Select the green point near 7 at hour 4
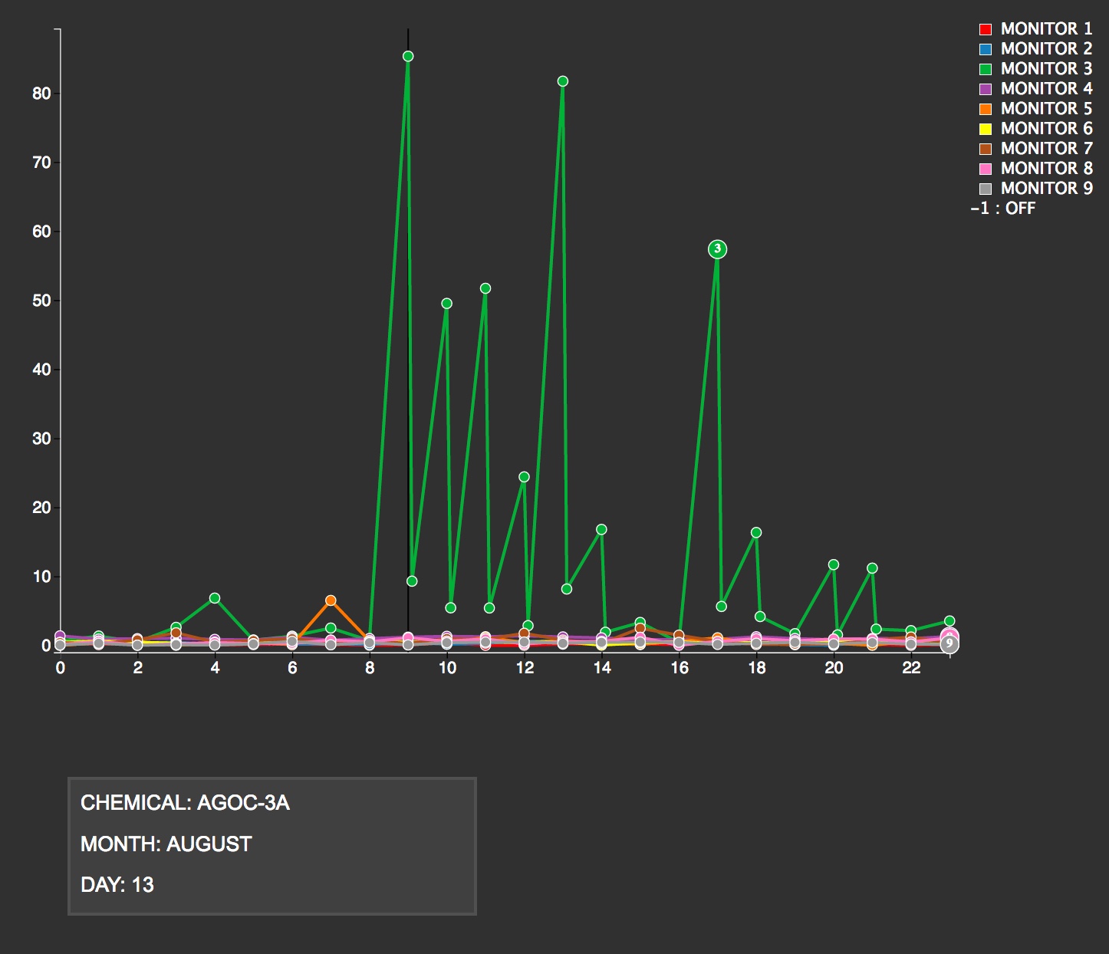 pyautogui.click(x=215, y=598)
